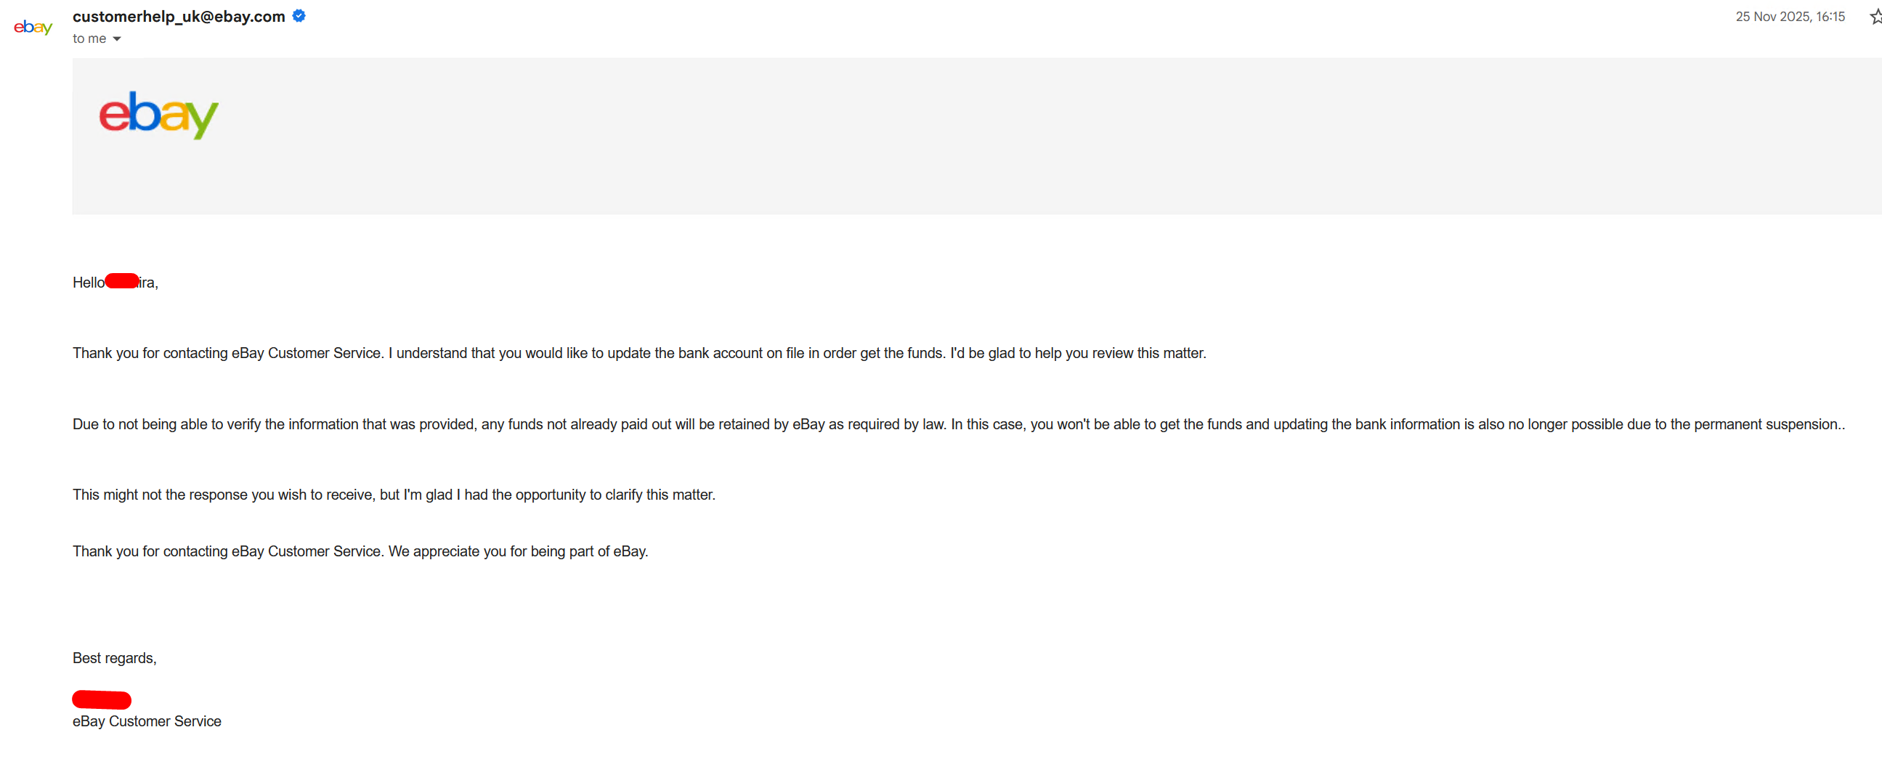
Task: Click the words "permanent suspension"
Action: tap(1764, 423)
